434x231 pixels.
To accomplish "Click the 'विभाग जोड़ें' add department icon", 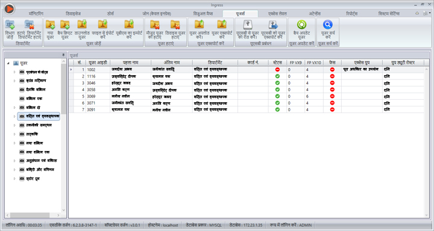I will click(x=10, y=25).
